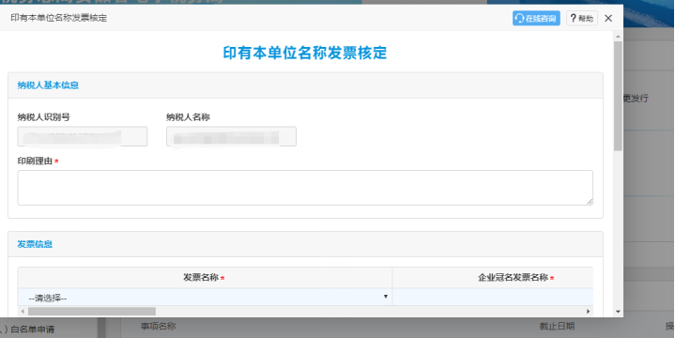675x338 pixels.
Task: Click the vertical scrollbar thumb of dialog
Action: click(x=618, y=96)
